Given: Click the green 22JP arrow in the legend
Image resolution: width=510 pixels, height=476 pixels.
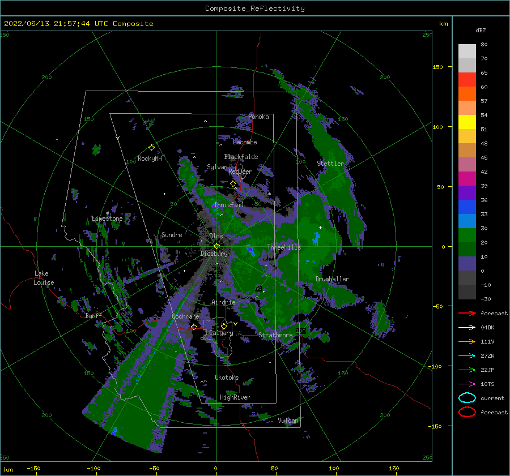Looking at the screenshot, I should pos(467,370).
